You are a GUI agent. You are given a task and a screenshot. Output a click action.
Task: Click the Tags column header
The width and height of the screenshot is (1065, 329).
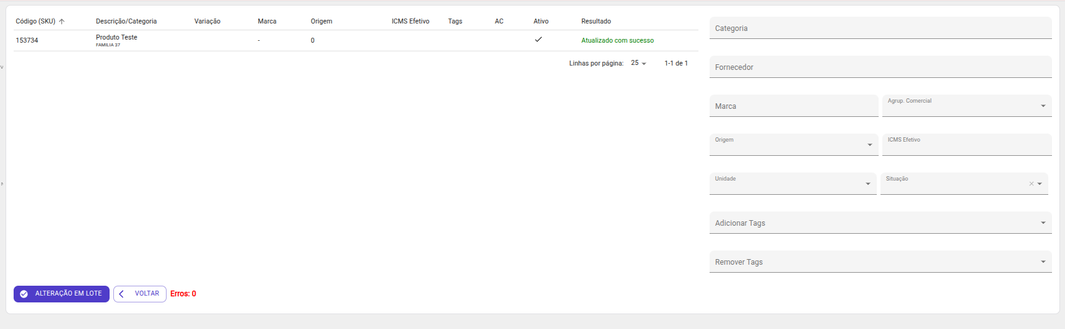[455, 22]
